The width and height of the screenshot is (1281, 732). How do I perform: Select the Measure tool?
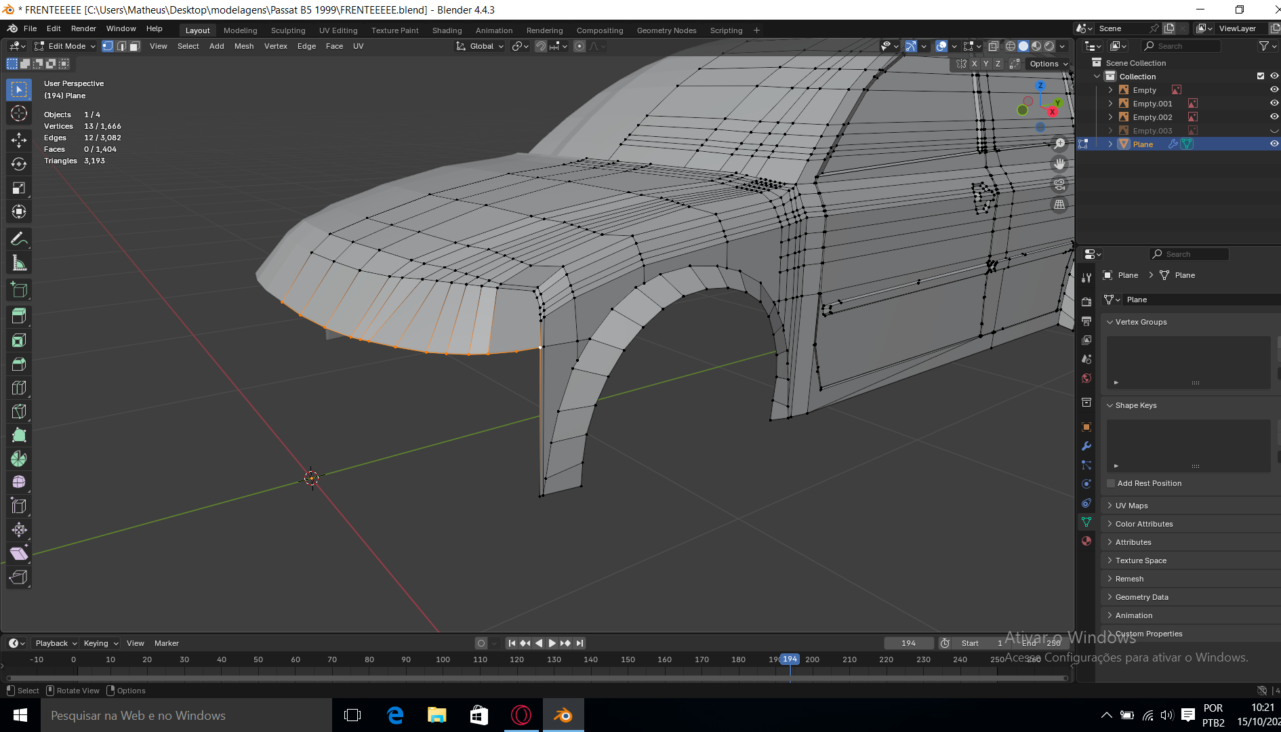19,263
